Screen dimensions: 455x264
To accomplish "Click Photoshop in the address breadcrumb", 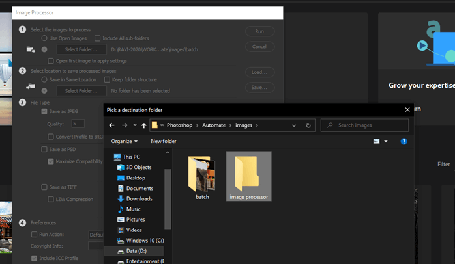I will [180, 125].
